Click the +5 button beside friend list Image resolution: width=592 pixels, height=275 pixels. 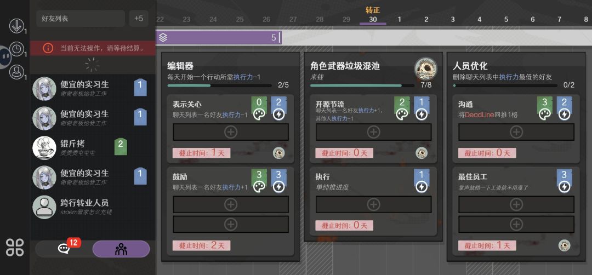coord(139,18)
